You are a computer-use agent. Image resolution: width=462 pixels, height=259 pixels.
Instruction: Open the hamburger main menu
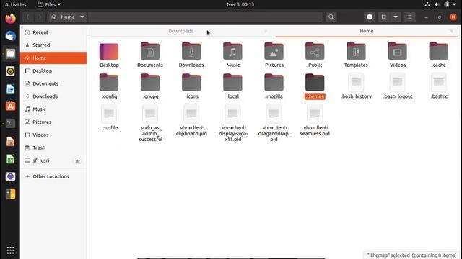coord(409,17)
